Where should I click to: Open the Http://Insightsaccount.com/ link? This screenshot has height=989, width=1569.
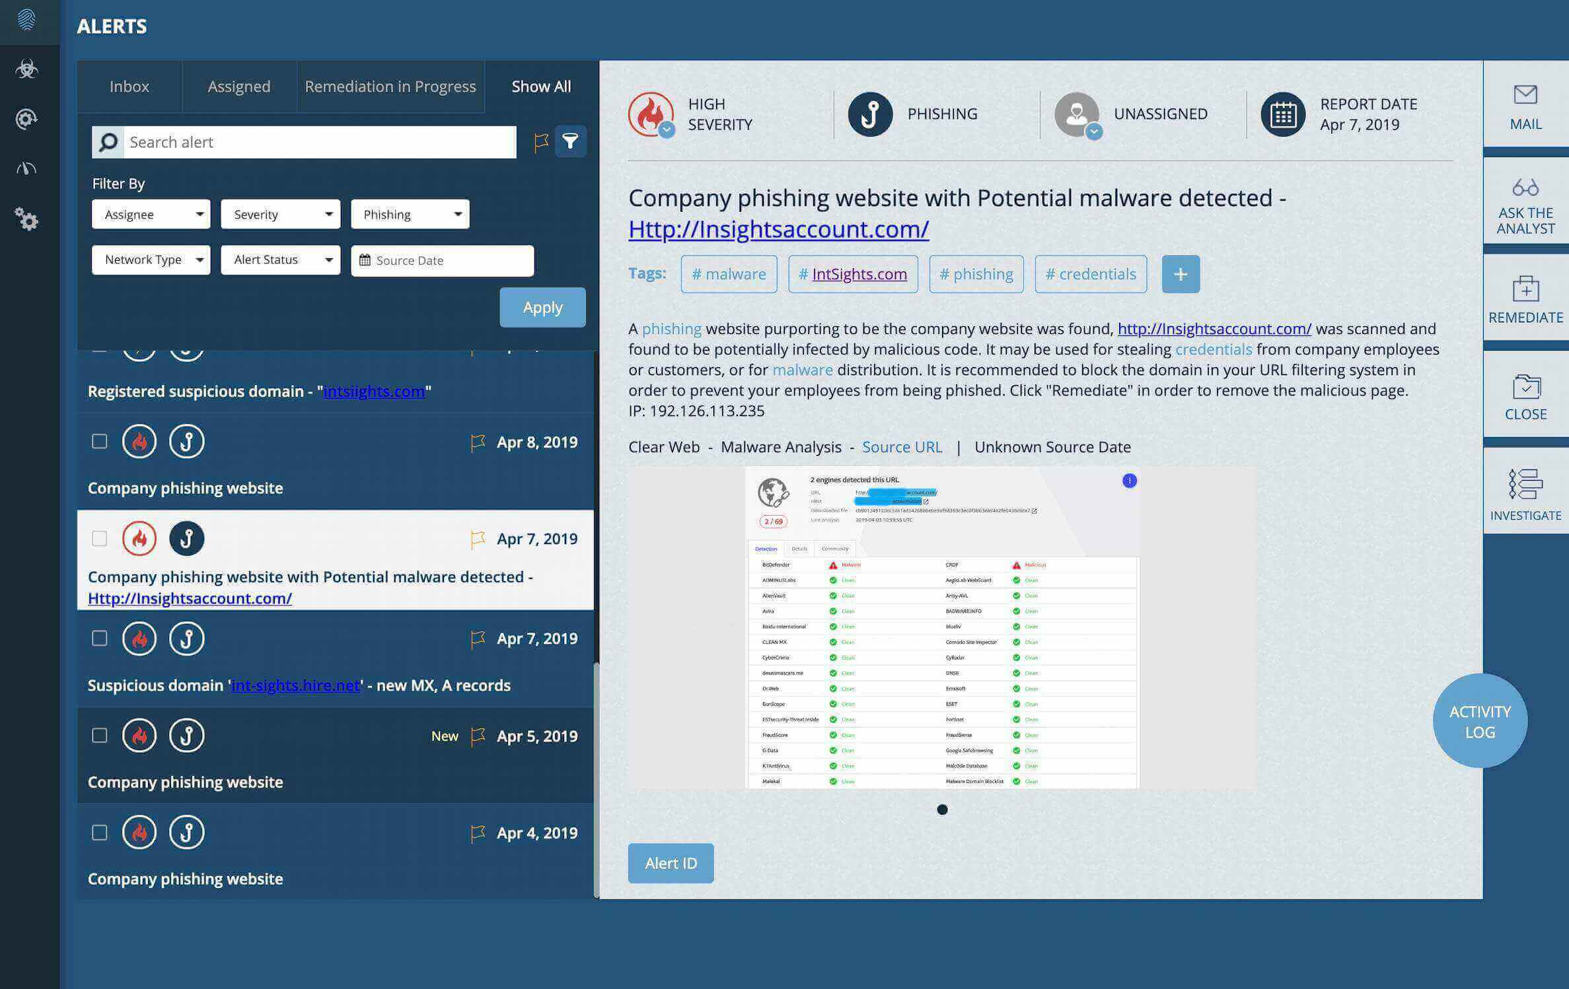click(778, 229)
